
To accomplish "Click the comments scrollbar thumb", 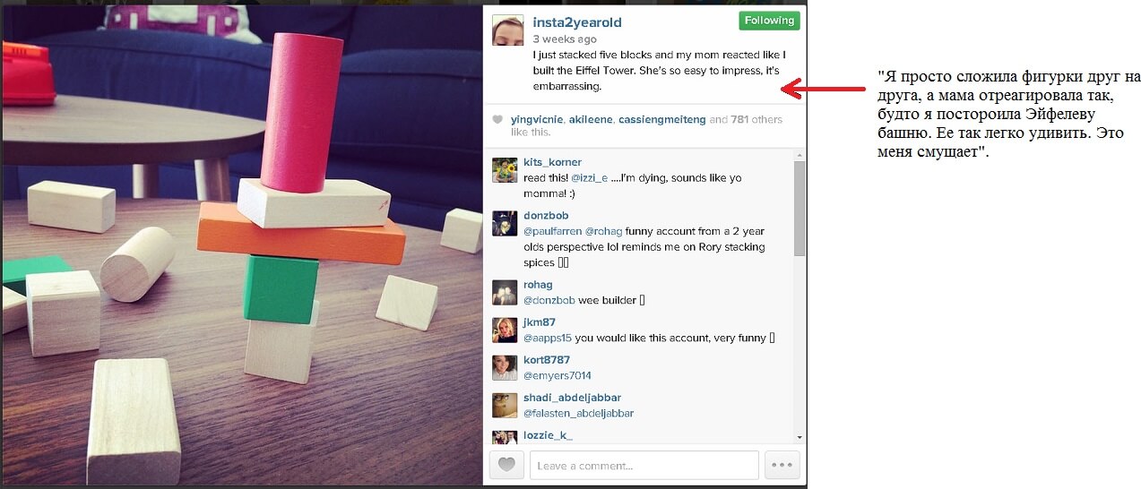I will coord(800,208).
